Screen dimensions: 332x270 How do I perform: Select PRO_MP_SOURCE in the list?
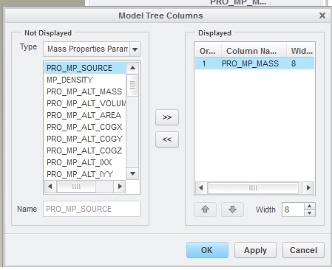pos(85,68)
